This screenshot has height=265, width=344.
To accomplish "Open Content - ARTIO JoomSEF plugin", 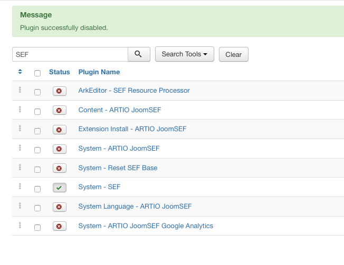I will click(120, 110).
